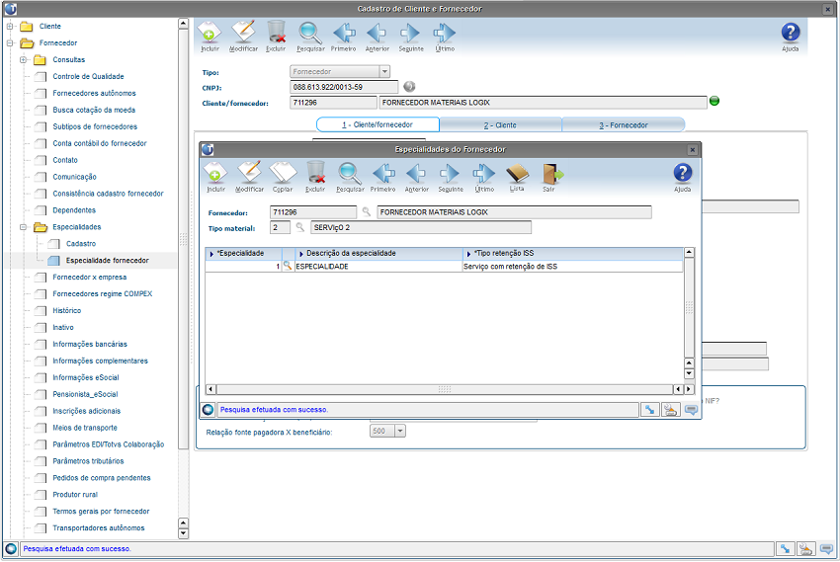Click Pesquisar in Especialidades dialog toolbar
This screenshot has width=840, height=562.
click(x=350, y=177)
